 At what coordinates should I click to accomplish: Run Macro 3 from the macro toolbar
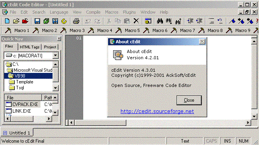click(72, 30)
